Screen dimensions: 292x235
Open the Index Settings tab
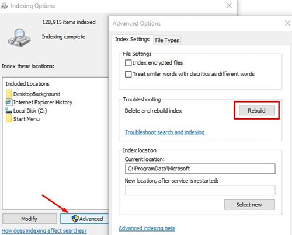click(x=132, y=40)
